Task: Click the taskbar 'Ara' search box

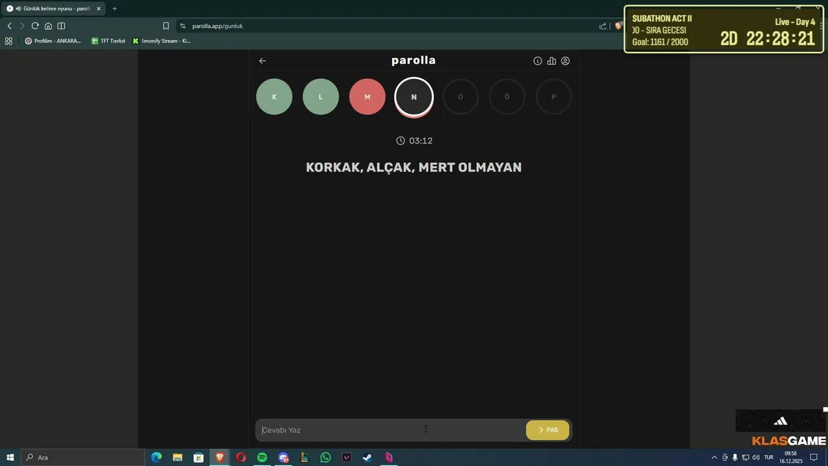Action: tap(83, 458)
